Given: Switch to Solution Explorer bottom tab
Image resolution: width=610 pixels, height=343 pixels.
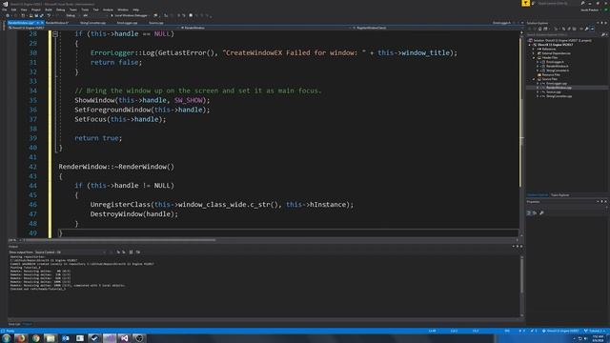Looking at the screenshot, I should click(538, 194).
